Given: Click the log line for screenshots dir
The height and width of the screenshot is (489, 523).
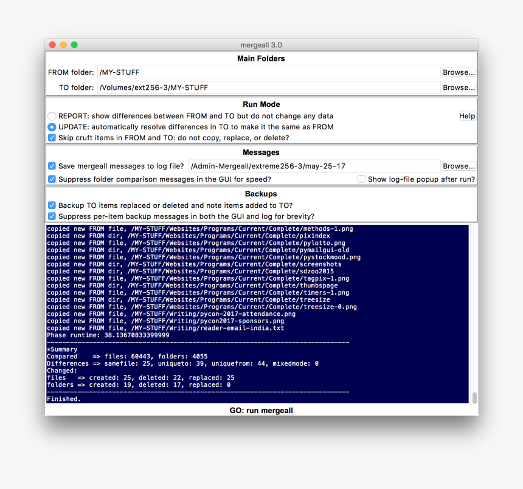Looking at the screenshot, I should pyautogui.click(x=194, y=264).
